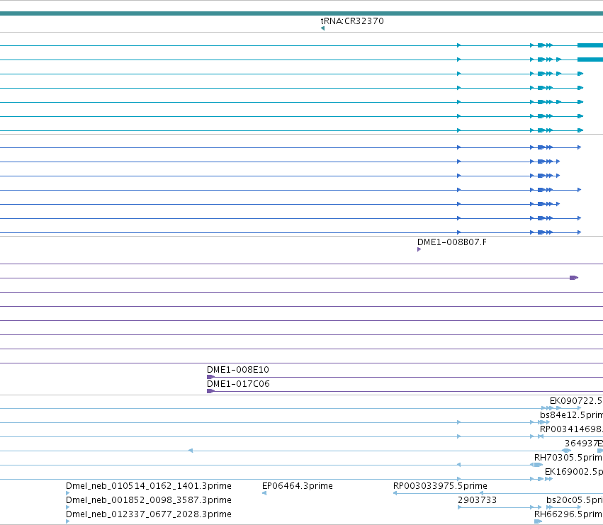The width and height of the screenshot is (603, 525).
Task: Click the lone purple exon block below DME1-008B07.F
Action: (x=574, y=278)
